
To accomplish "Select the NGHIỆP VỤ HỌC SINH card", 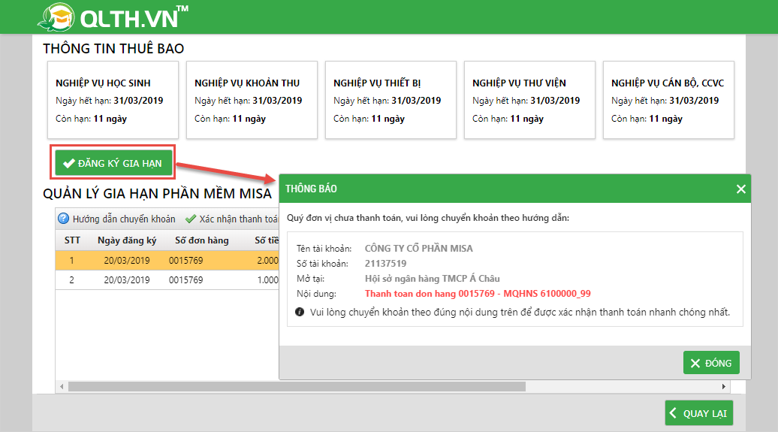I will click(x=113, y=100).
